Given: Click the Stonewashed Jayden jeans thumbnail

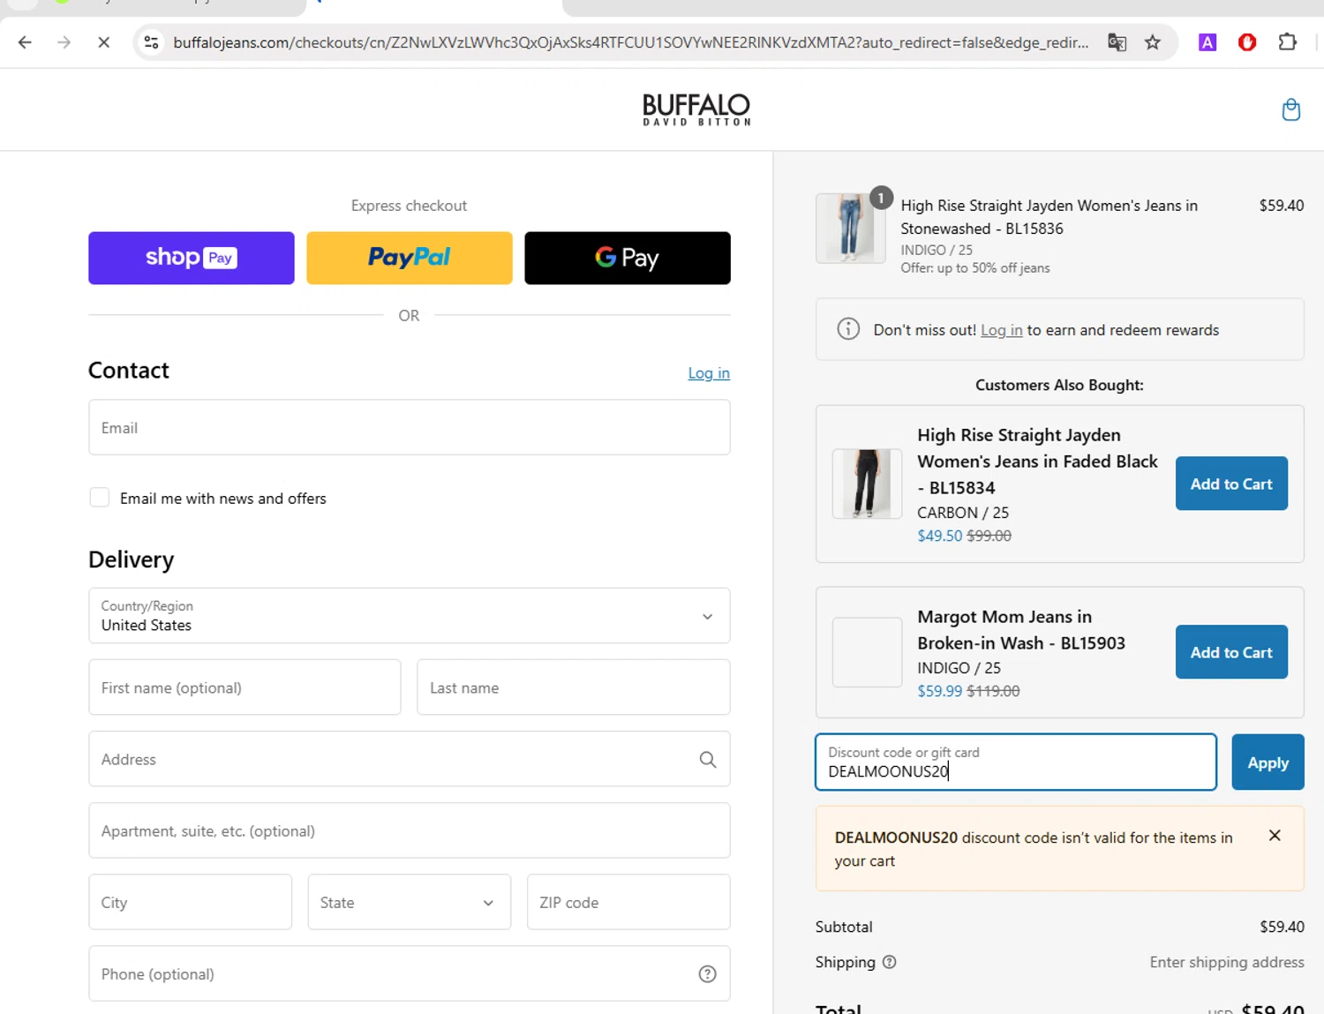Looking at the screenshot, I should click(851, 229).
